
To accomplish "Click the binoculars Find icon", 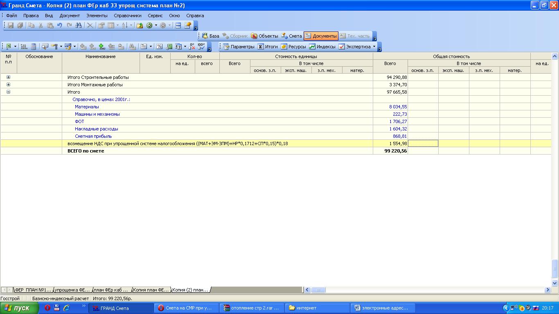I will click(79, 25).
